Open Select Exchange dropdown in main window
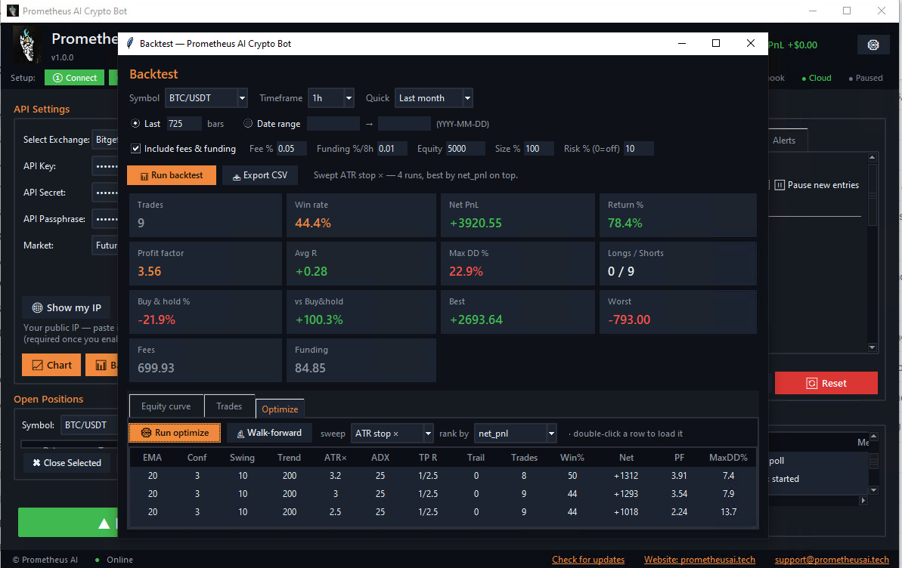This screenshot has width=902, height=568. pyautogui.click(x=104, y=140)
